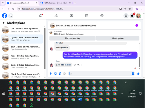
Task: Open Rosie's conversation in the list
Action: (x=22, y=57)
